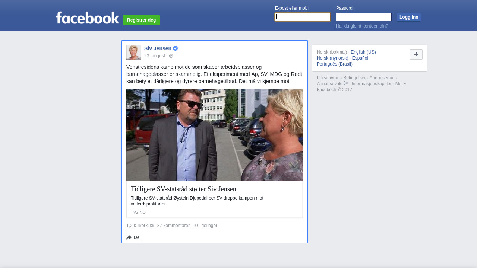Open the forgotten account link
Screen dimensions: 477x268
(362, 26)
